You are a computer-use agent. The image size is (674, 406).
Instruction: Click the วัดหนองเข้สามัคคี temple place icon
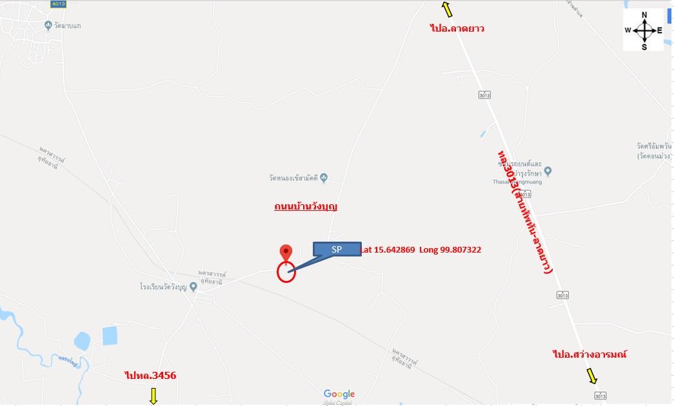[x=324, y=177]
